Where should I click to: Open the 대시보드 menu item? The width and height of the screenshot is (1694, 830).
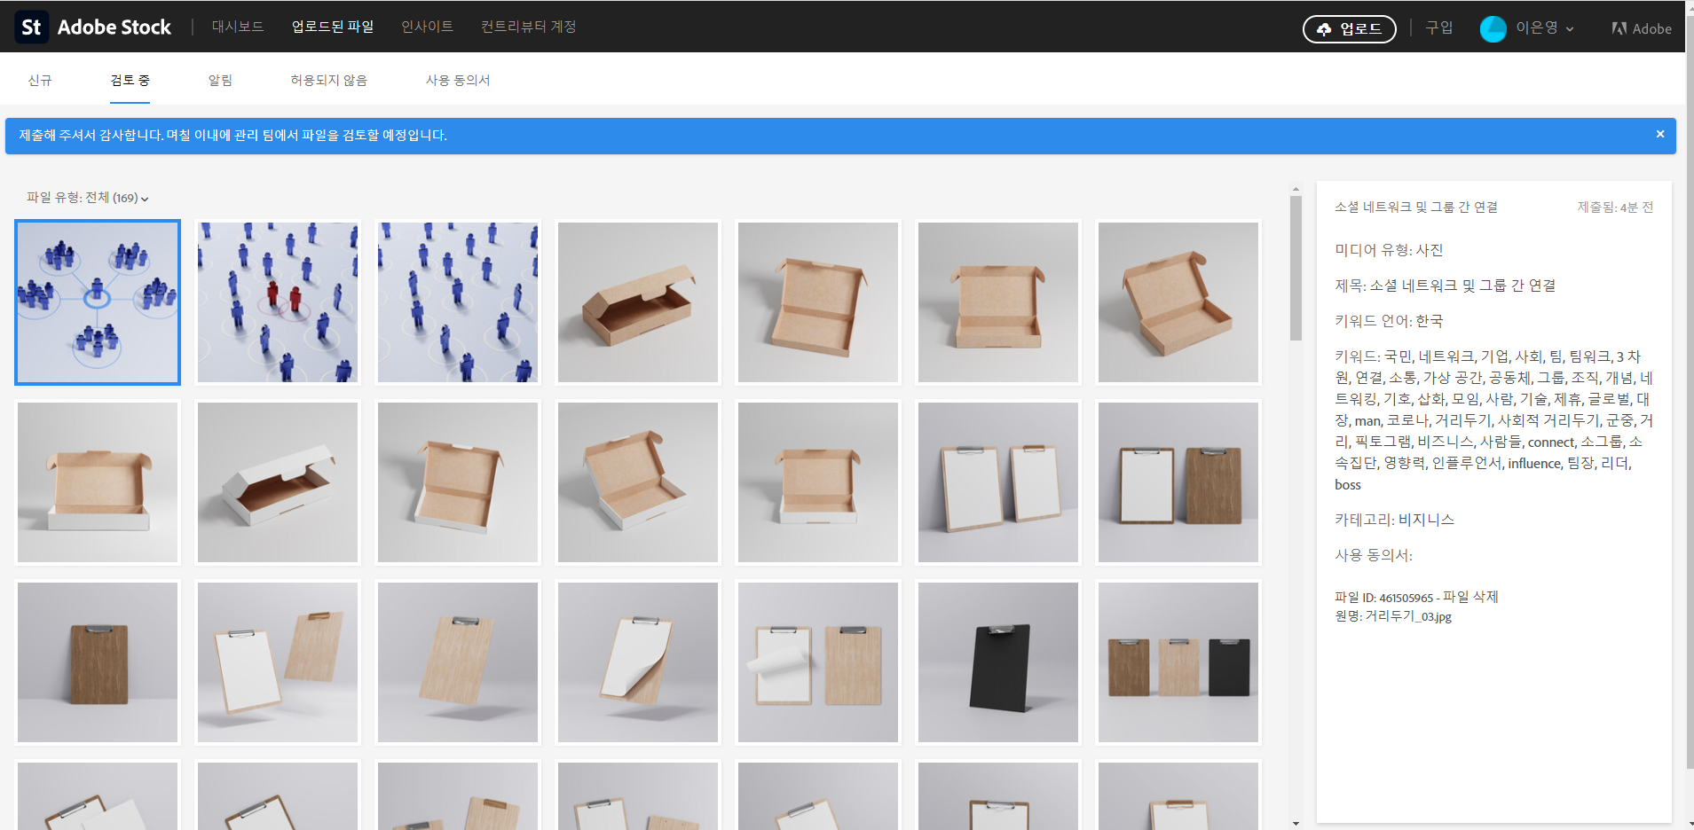238,27
